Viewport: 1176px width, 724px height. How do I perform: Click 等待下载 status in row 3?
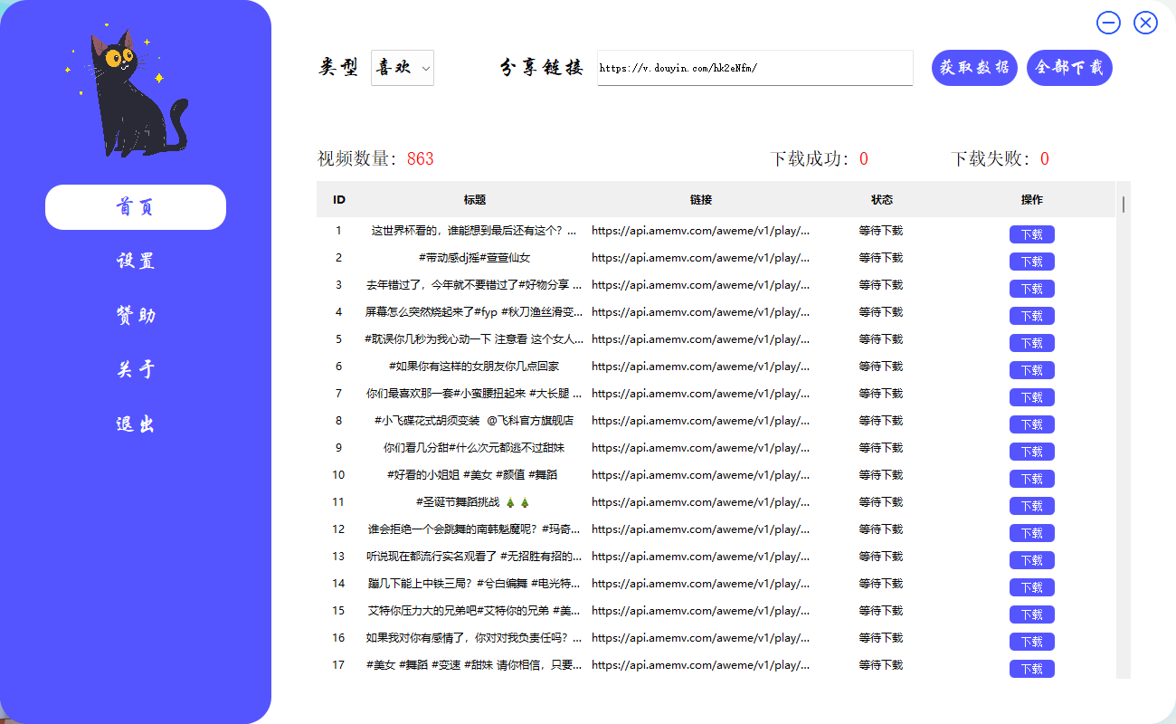881,285
